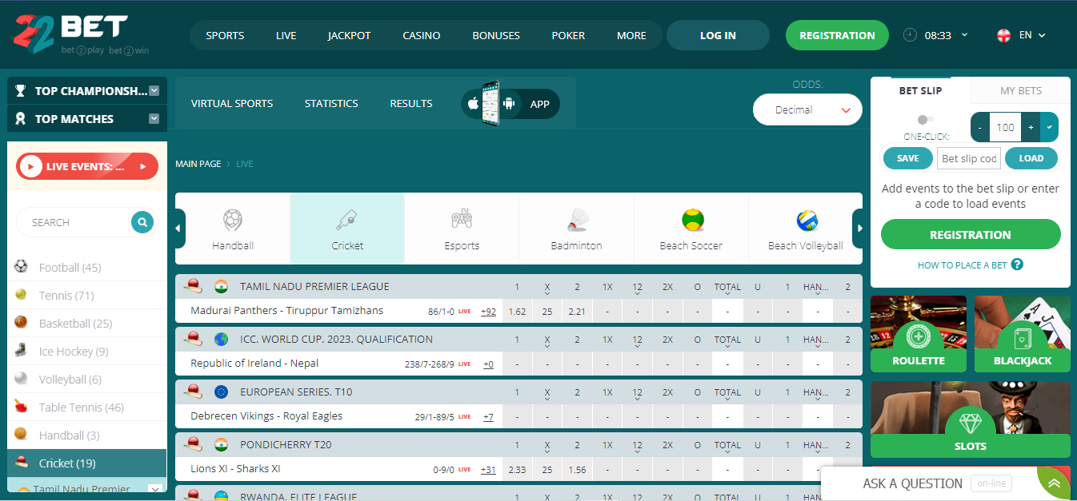Select the Badminton shuttlecock icon
This screenshot has height=501, width=1077.
[x=577, y=219]
